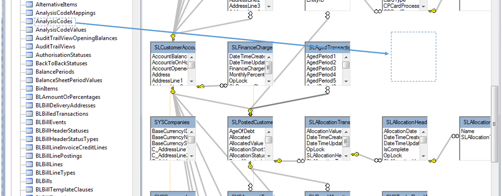Click the BinItems table icon
The width and height of the screenshot is (502, 196).
(29, 88)
